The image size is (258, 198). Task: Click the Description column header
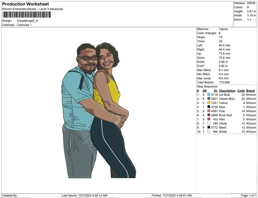coord(227,91)
